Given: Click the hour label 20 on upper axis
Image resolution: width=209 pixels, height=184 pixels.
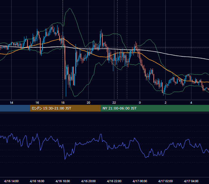Looking at the screenshot, I should click(x=89, y=103).
